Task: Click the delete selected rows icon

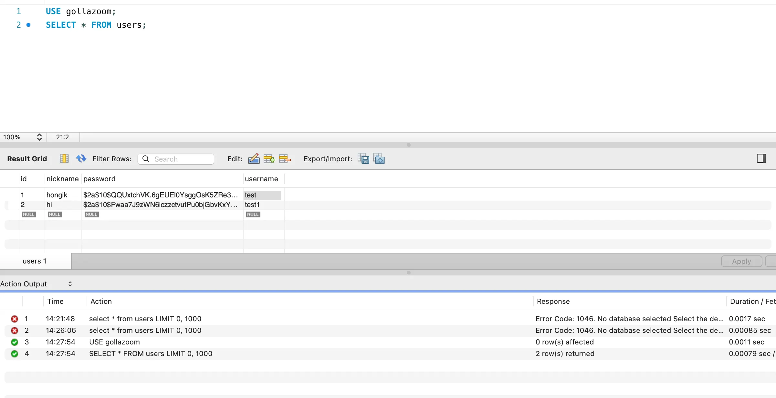Action: coord(285,159)
